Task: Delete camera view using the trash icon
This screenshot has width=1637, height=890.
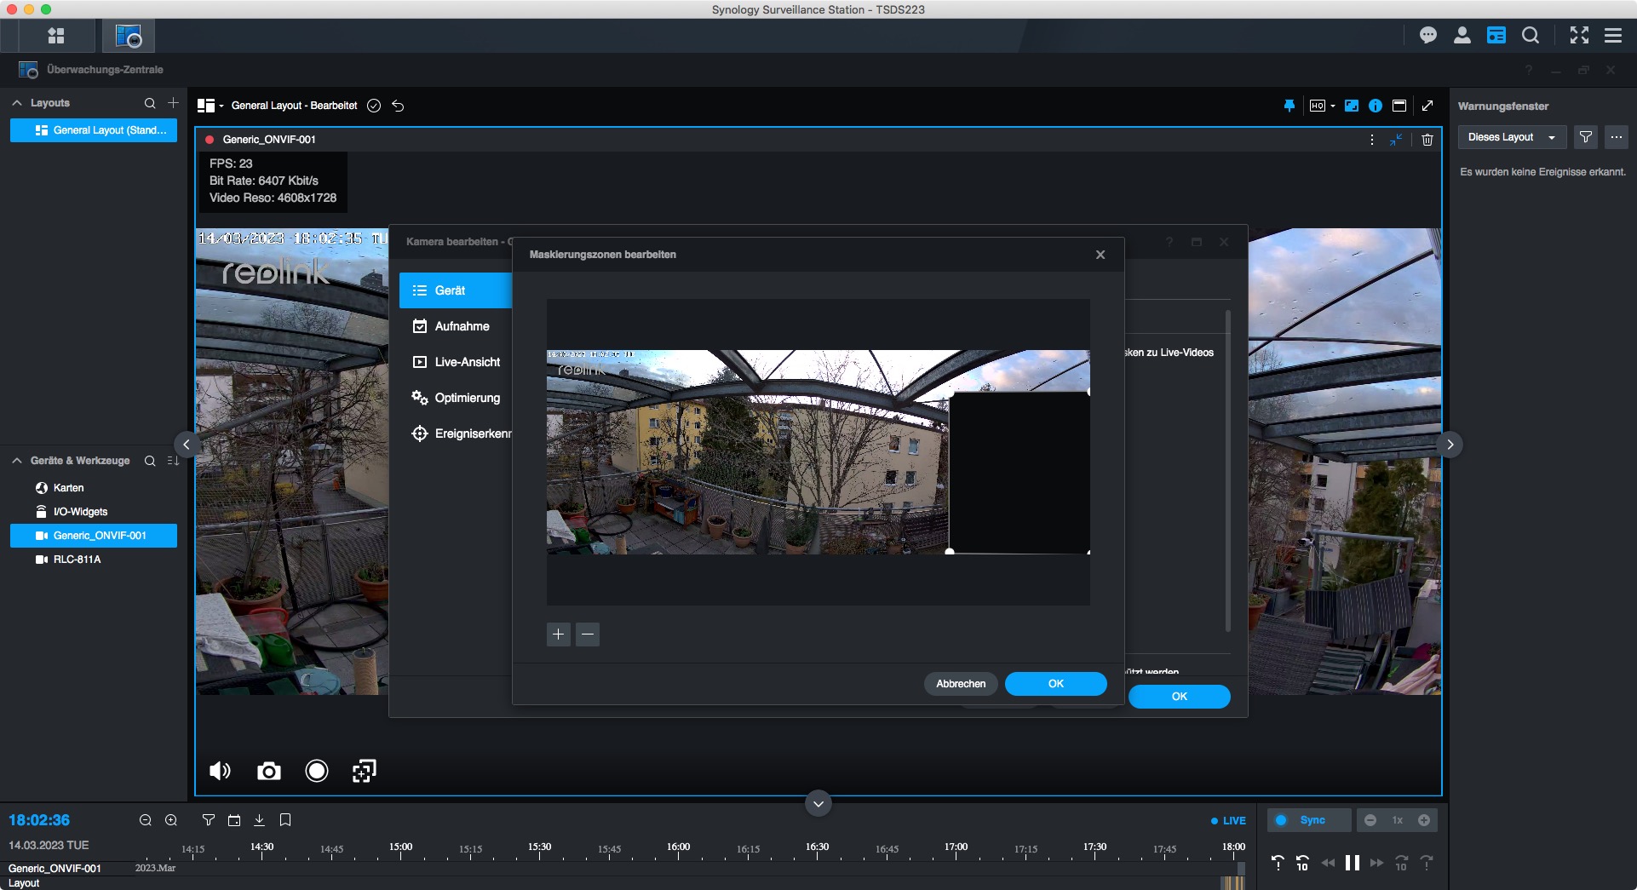Action: click(1427, 140)
